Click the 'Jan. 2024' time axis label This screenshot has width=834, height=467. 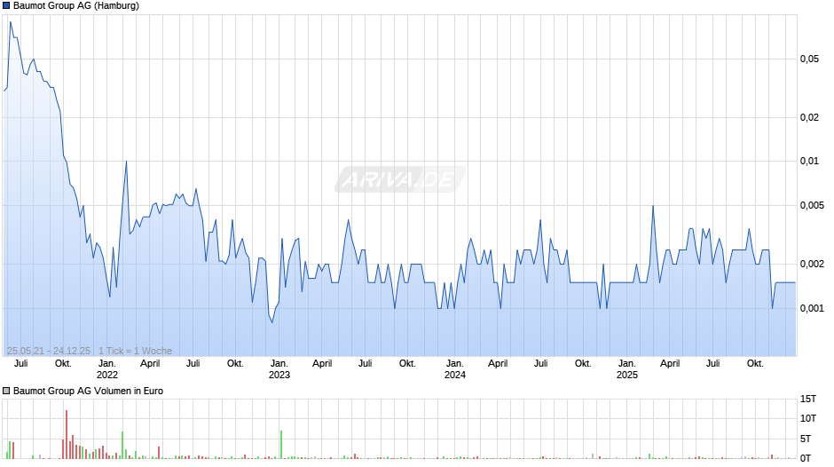point(455,369)
